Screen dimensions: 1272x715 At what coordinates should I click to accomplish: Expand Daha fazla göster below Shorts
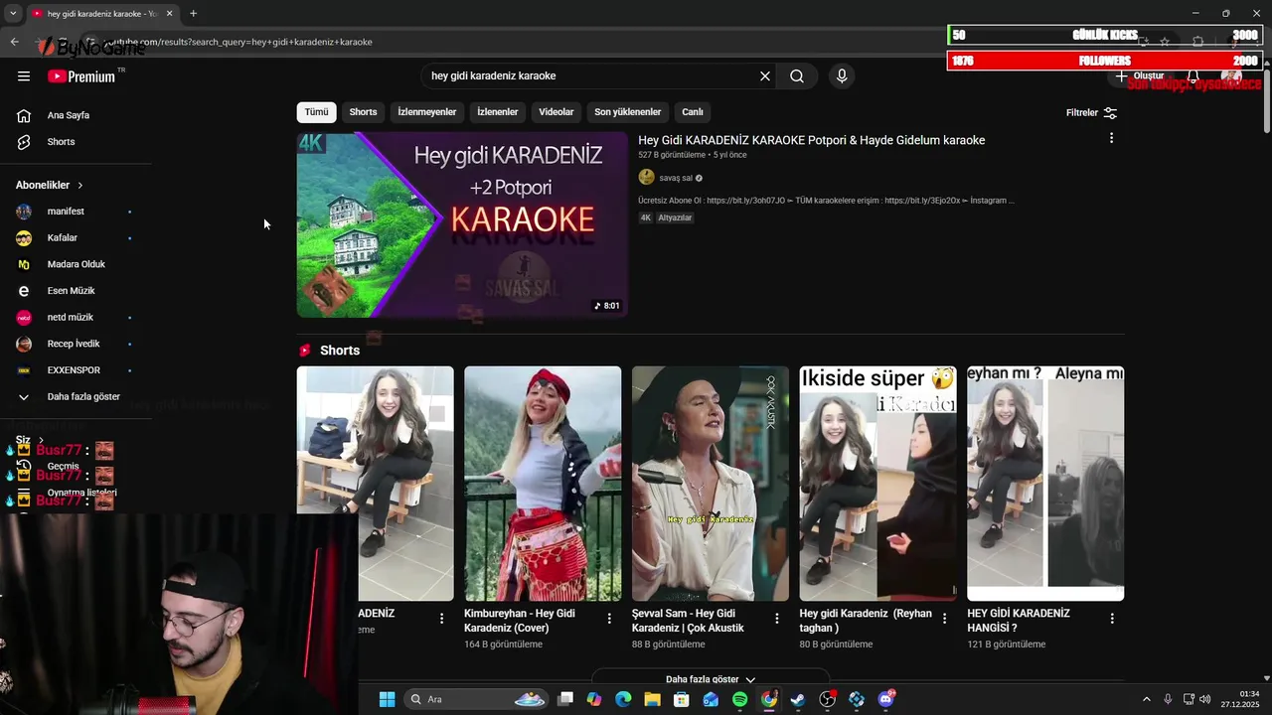click(x=710, y=679)
